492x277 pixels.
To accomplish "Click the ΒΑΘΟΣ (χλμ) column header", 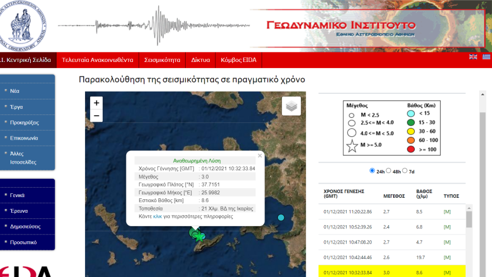I will (424, 194).
